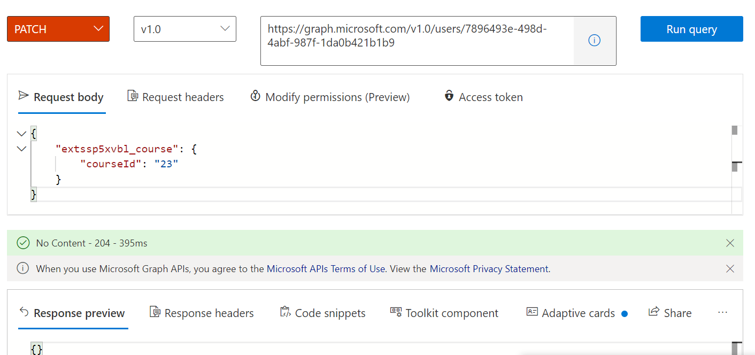Screen dimensions: 755x355
Task: Switch to the Request headers tab
Action: (x=182, y=96)
